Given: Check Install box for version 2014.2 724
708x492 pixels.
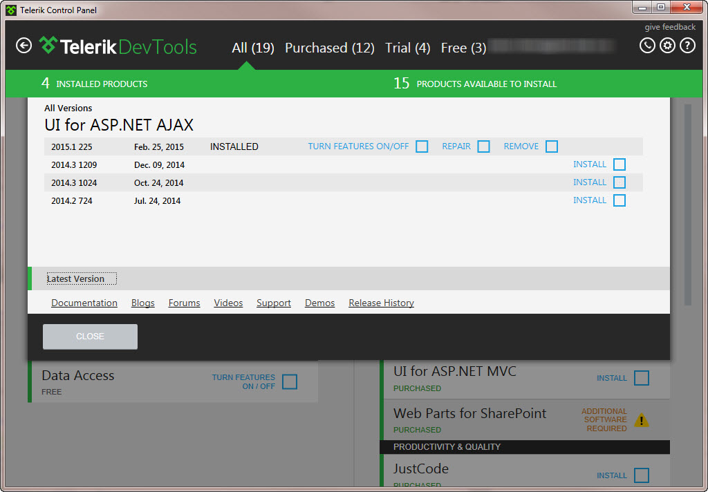Looking at the screenshot, I should click(619, 200).
